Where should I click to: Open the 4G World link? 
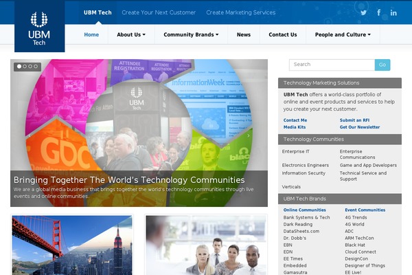point(354,224)
